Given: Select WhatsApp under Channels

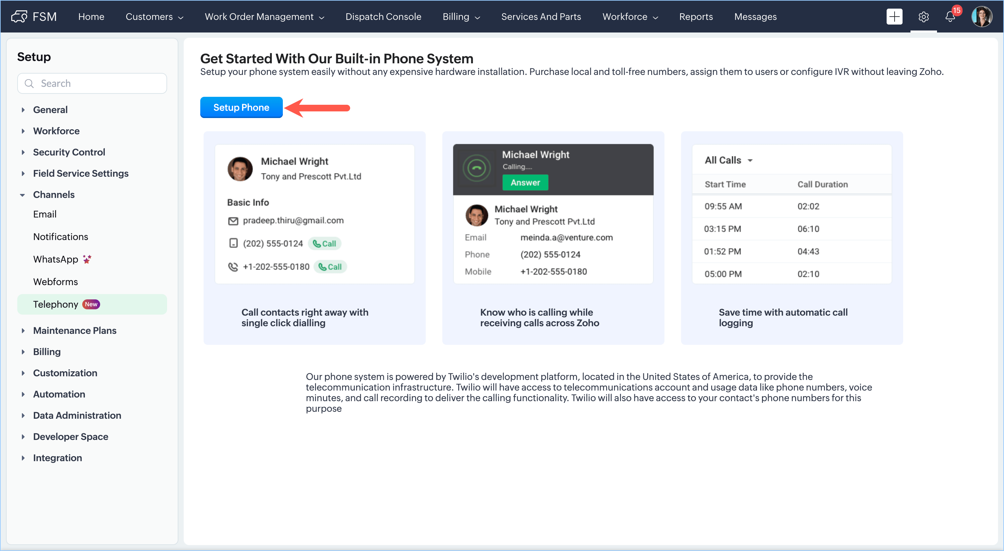Looking at the screenshot, I should [x=56, y=259].
